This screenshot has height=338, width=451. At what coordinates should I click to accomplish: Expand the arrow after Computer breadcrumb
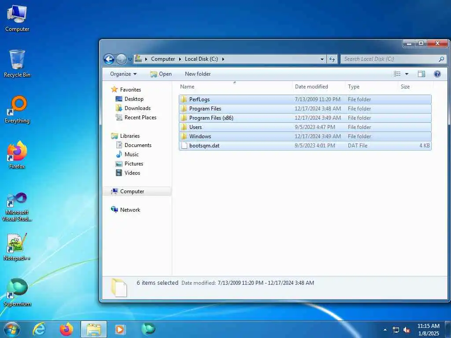(180, 59)
